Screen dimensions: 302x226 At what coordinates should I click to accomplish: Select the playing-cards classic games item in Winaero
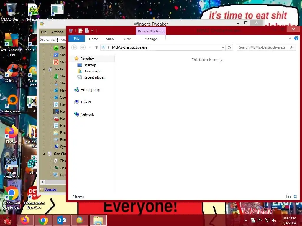pyautogui.click(x=60, y=161)
